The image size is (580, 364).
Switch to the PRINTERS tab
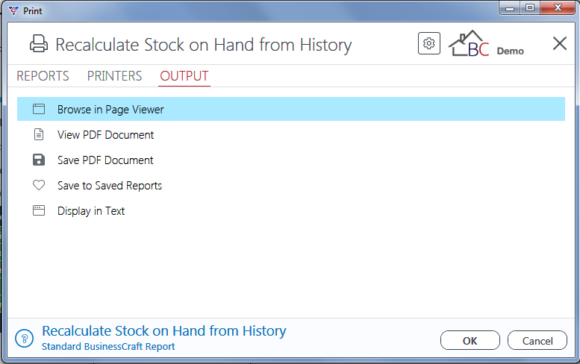coord(114,76)
